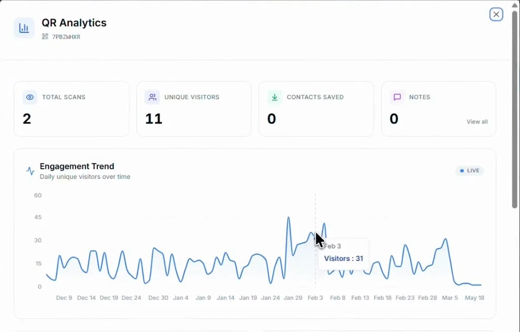Click the download icon in Contacts Saved card
The height and width of the screenshot is (332, 520).
[275, 97]
